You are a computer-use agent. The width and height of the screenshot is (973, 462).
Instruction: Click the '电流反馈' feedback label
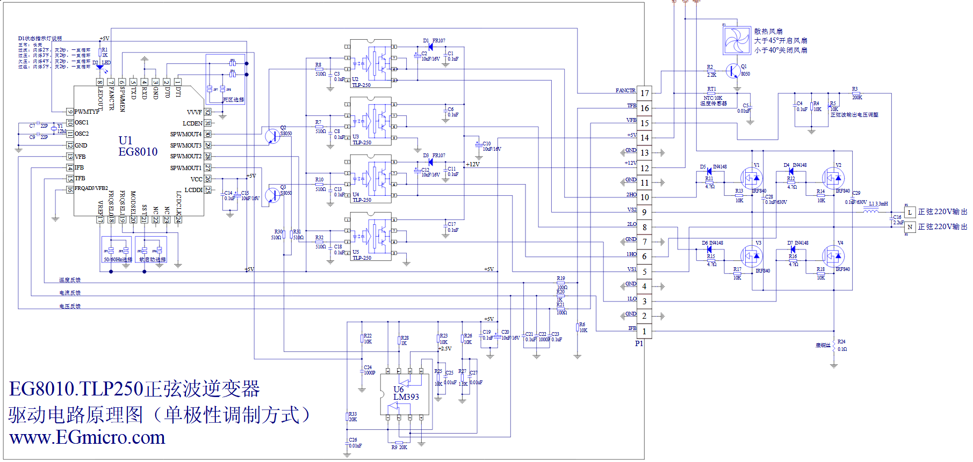pos(70,293)
